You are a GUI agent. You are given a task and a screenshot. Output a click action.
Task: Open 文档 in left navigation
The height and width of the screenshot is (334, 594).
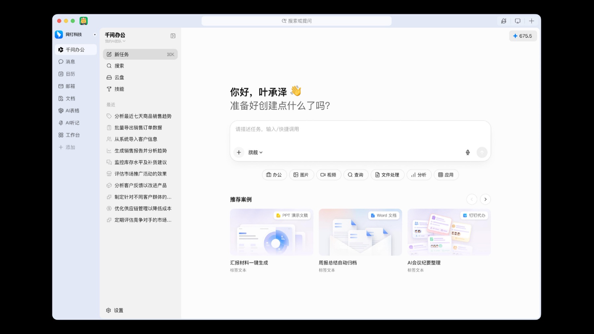tap(76, 98)
